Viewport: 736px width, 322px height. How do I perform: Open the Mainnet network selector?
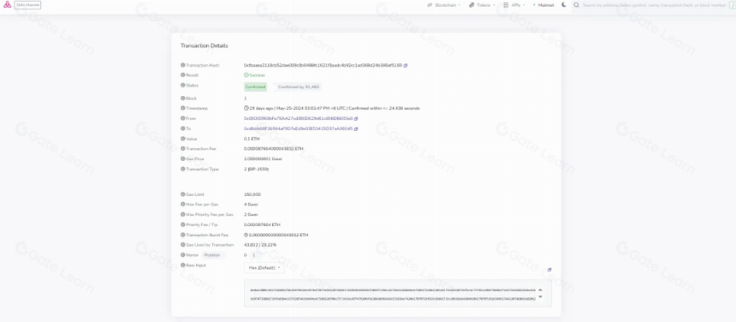543,5
